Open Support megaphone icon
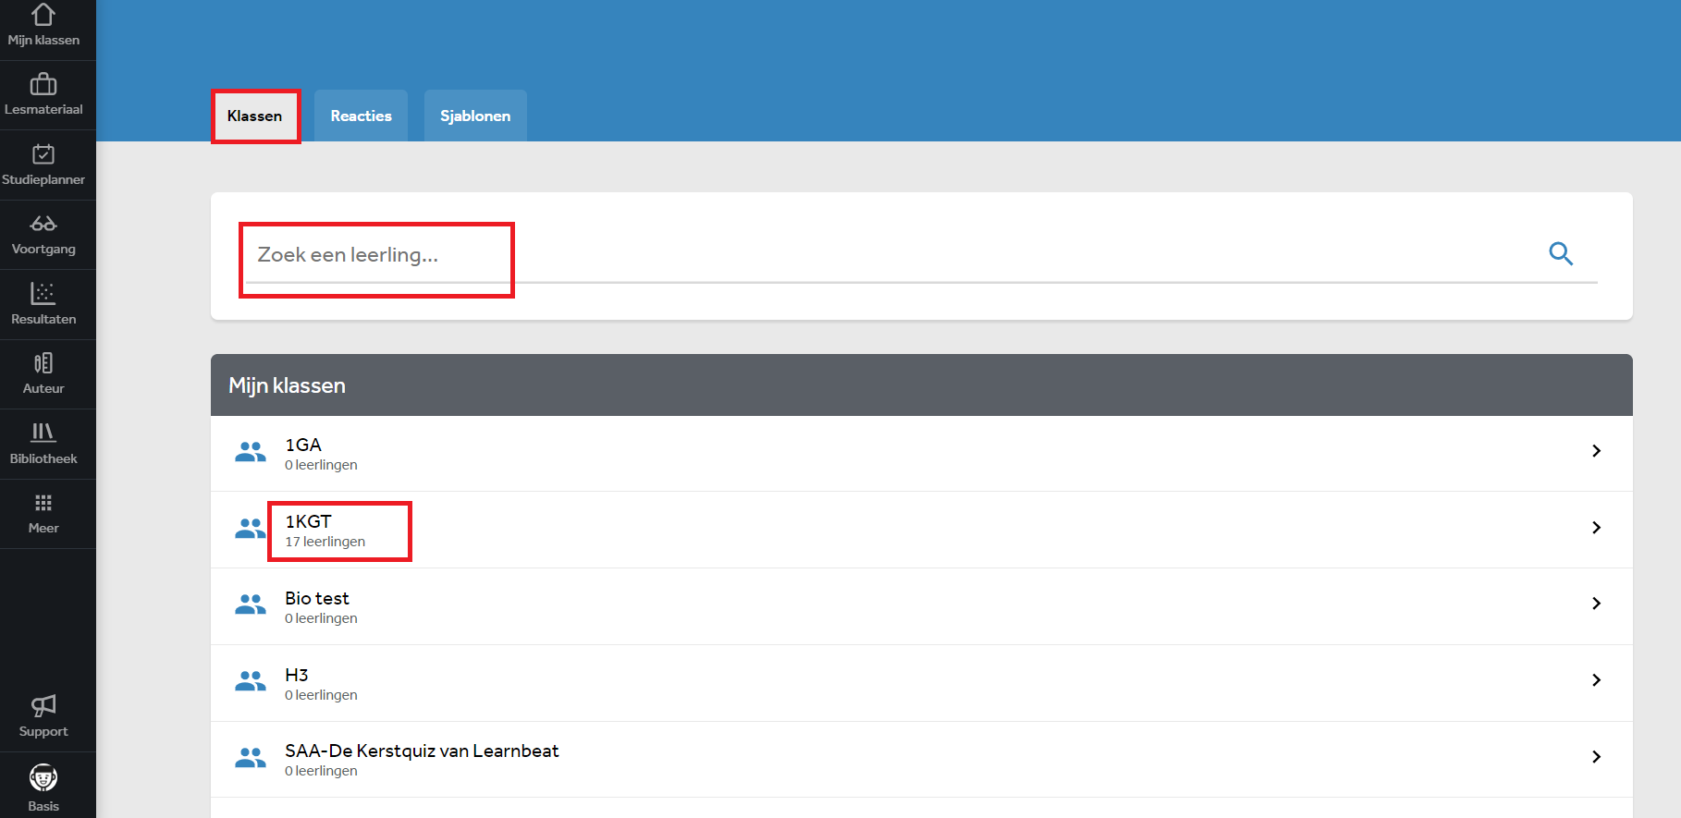 tap(43, 706)
